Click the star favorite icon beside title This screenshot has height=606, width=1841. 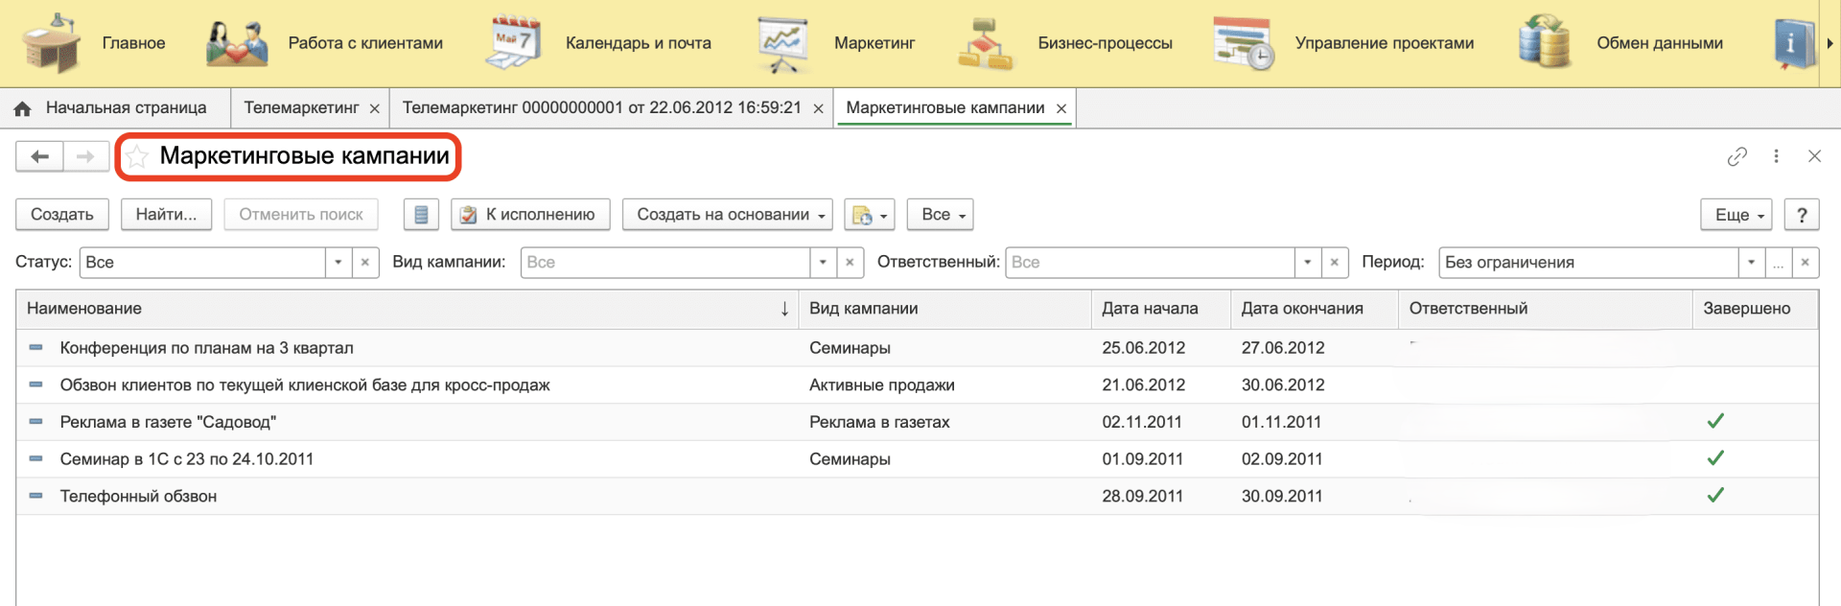137,156
